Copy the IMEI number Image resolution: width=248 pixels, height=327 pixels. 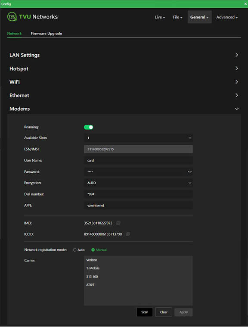pos(118,223)
